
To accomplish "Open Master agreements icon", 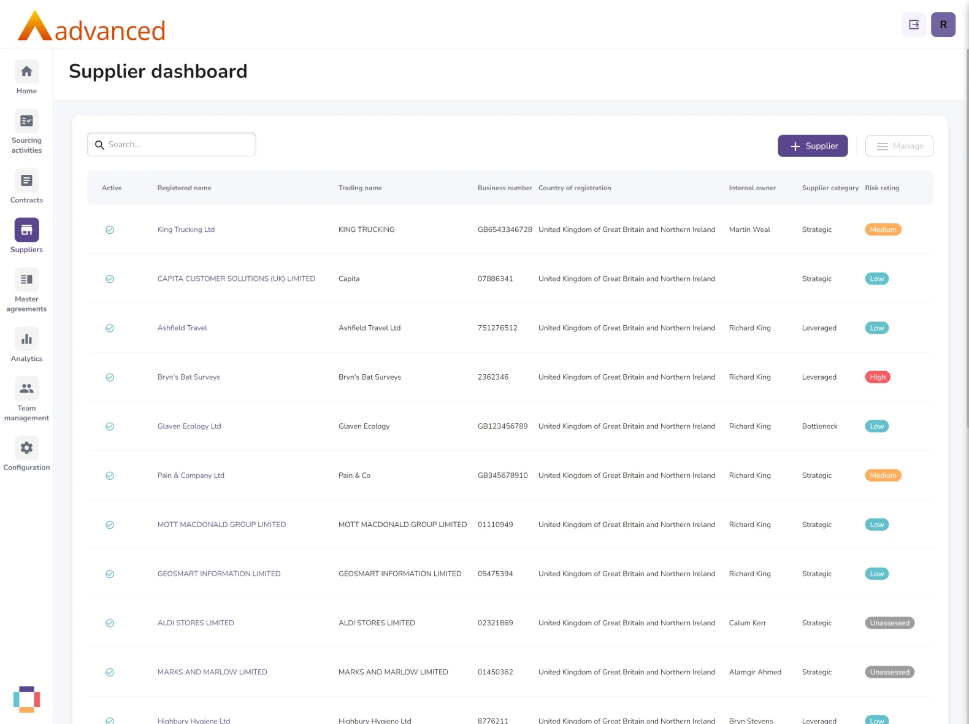I will [26, 280].
